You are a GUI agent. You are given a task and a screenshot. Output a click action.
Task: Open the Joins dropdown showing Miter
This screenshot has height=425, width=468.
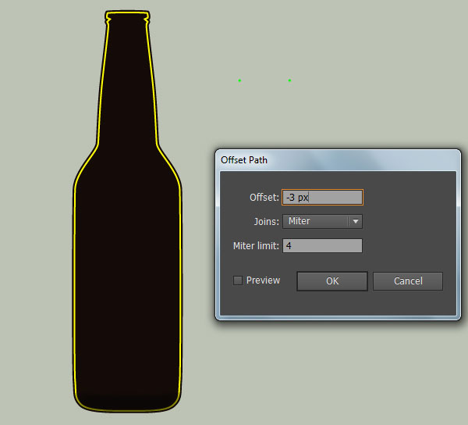pos(322,221)
